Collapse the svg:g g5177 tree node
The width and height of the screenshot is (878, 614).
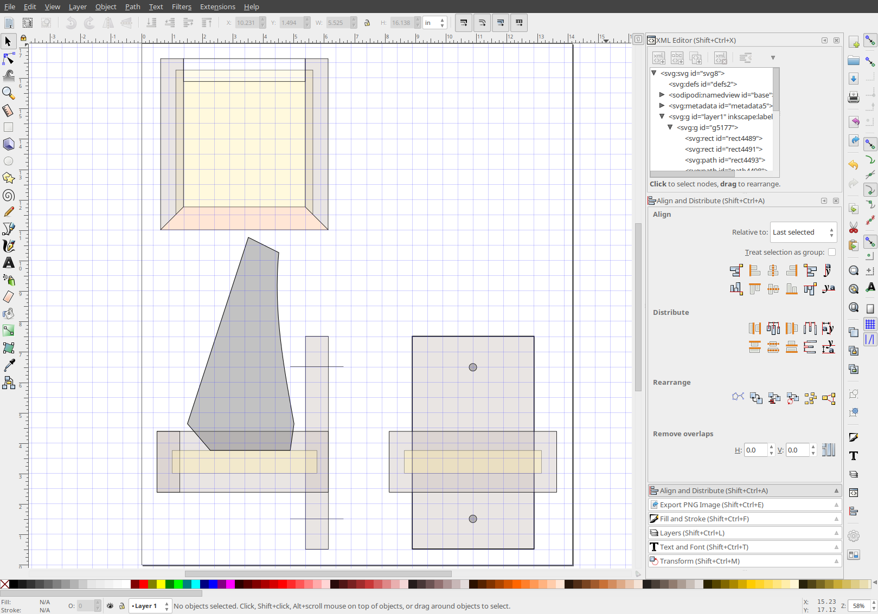(x=670, y=127)
